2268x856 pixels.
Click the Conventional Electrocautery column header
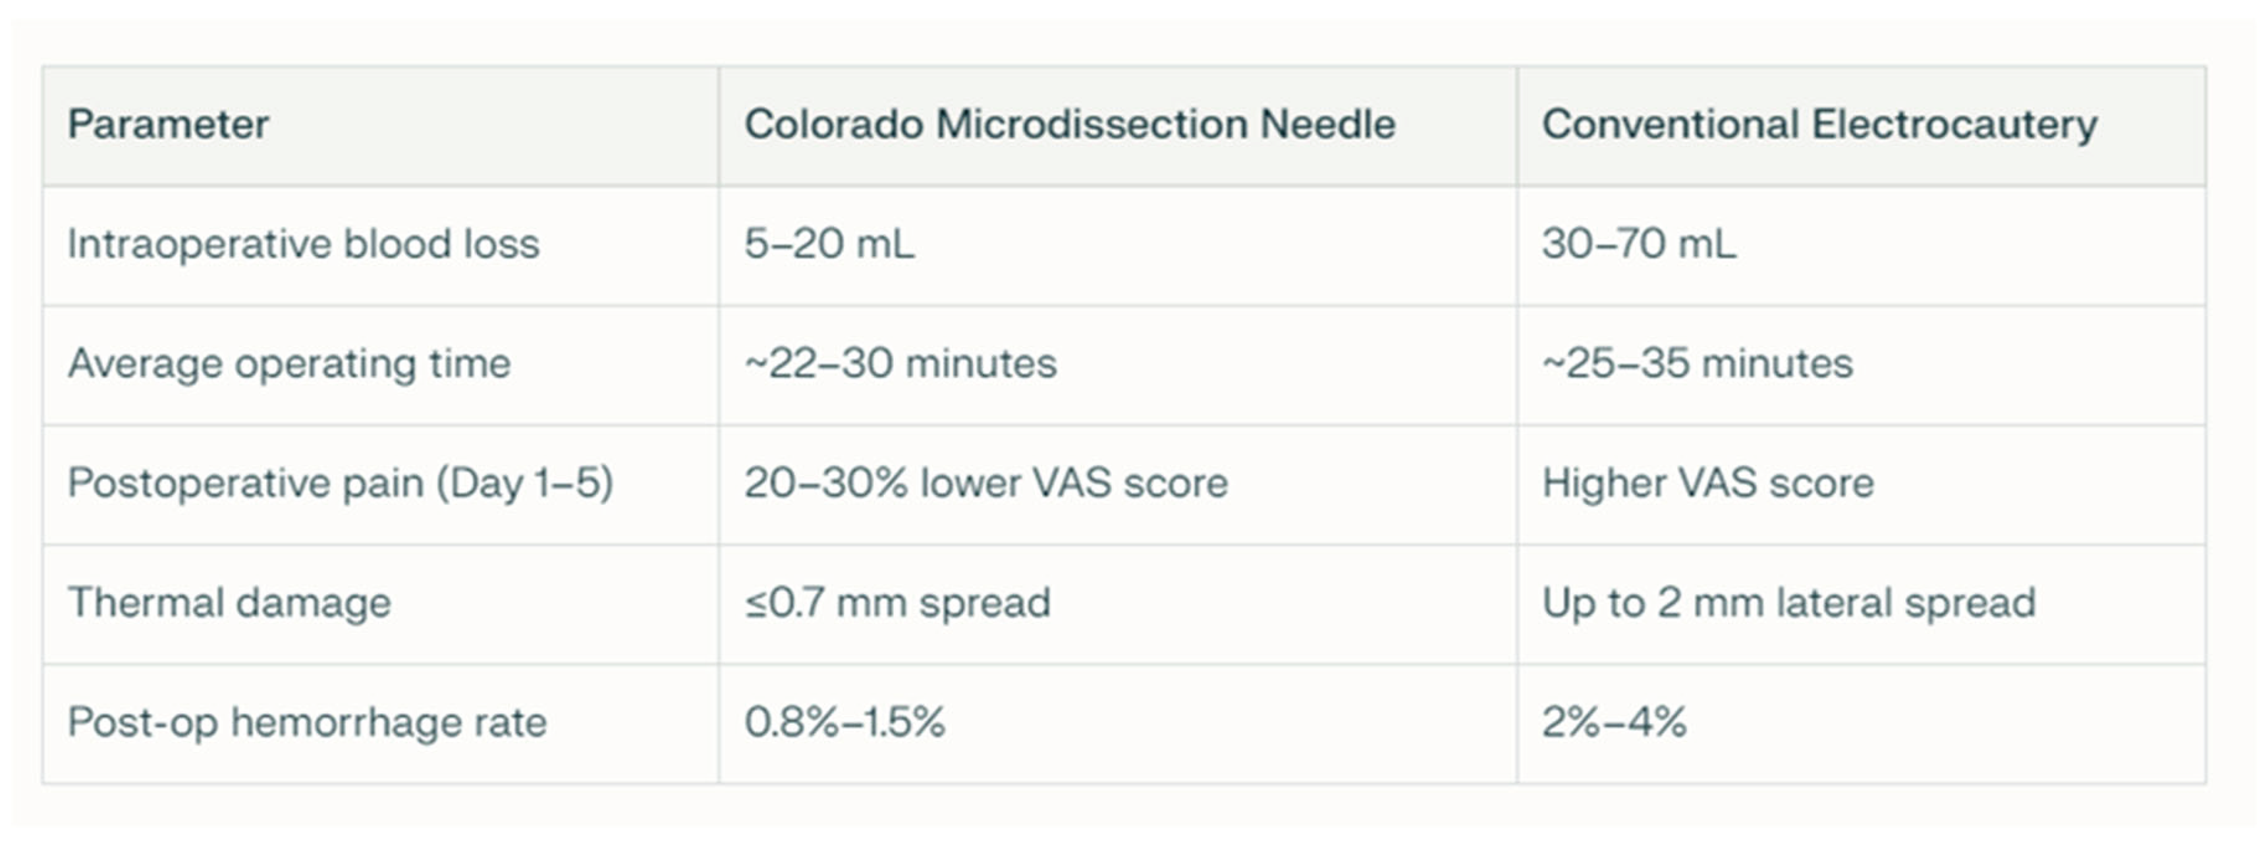point(1819,125)
